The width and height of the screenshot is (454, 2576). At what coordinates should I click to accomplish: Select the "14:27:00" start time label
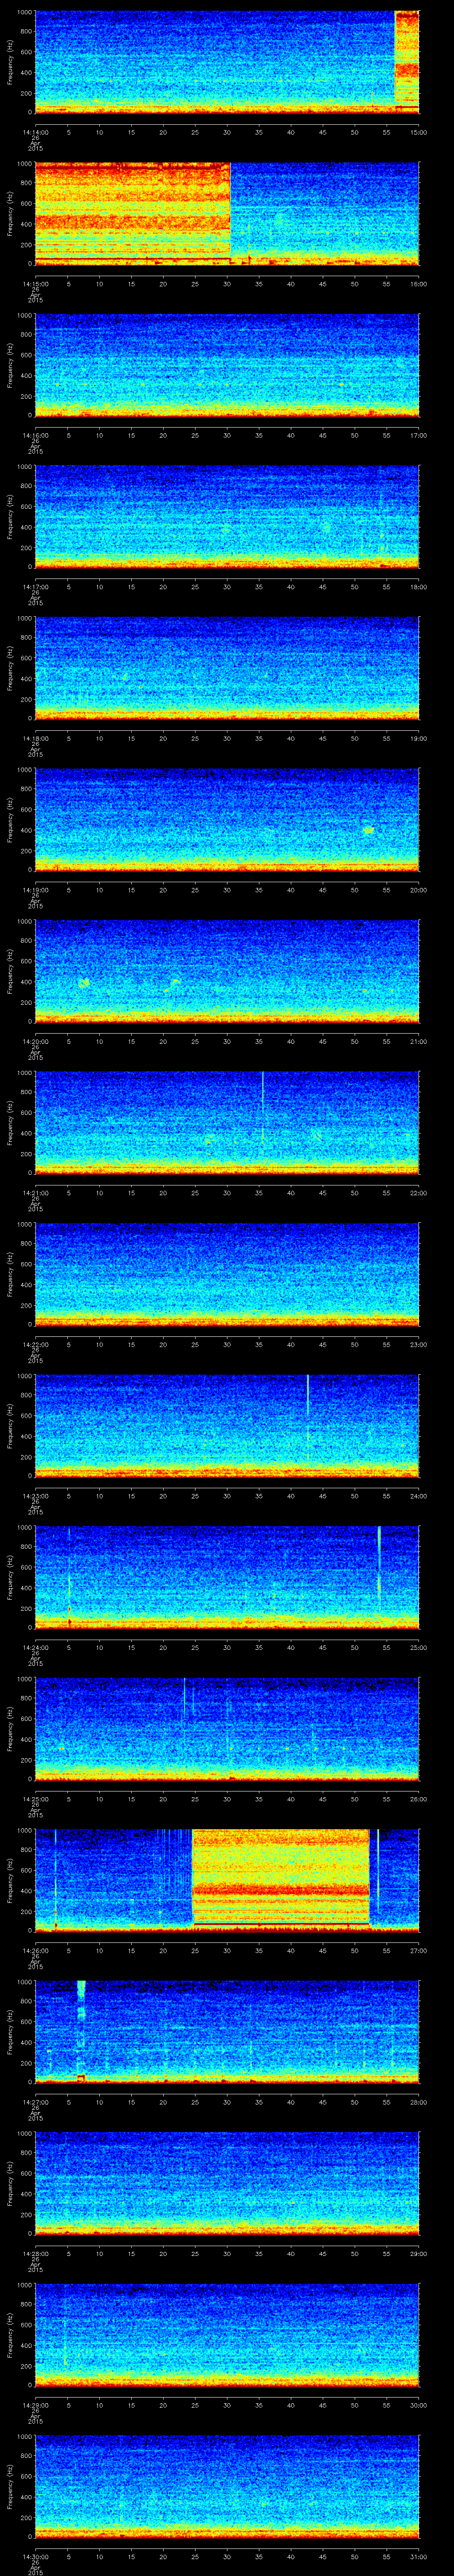(x=35, y=2101)
